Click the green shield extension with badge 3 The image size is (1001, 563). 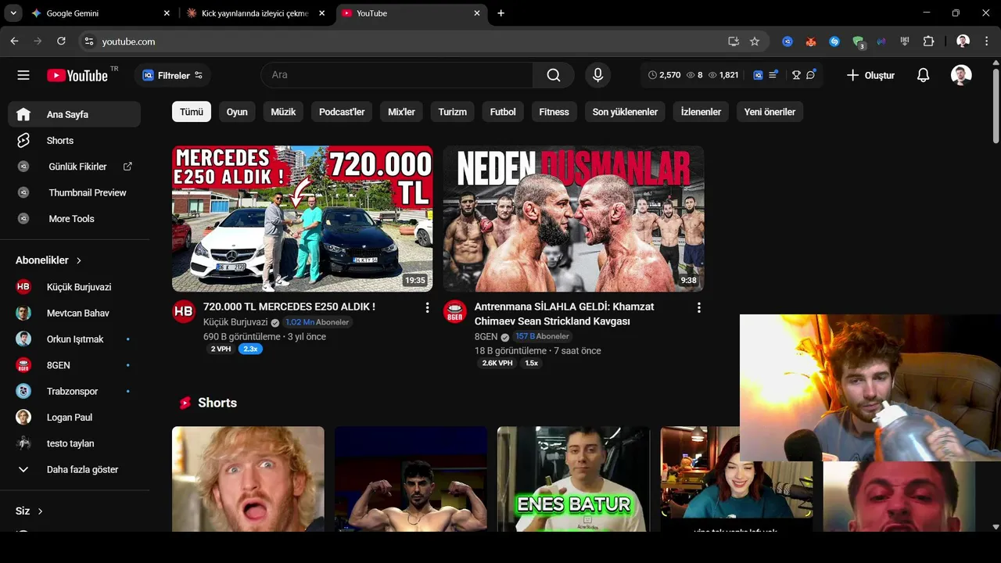(858, 41)
